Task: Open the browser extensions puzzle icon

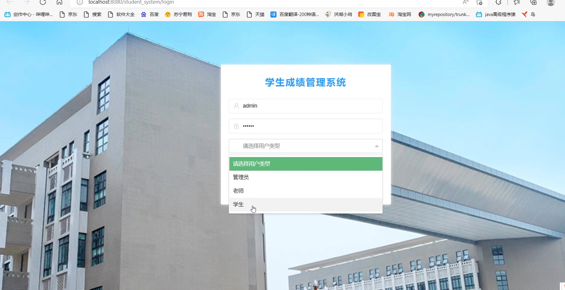Action: [498, 2]
